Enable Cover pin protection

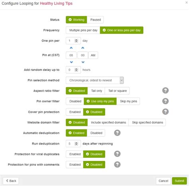pyautogui.click(x=75, y=112)
